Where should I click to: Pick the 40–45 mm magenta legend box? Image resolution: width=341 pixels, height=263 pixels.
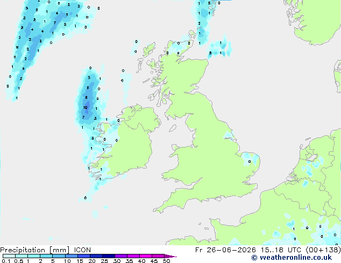click(146, 256)
